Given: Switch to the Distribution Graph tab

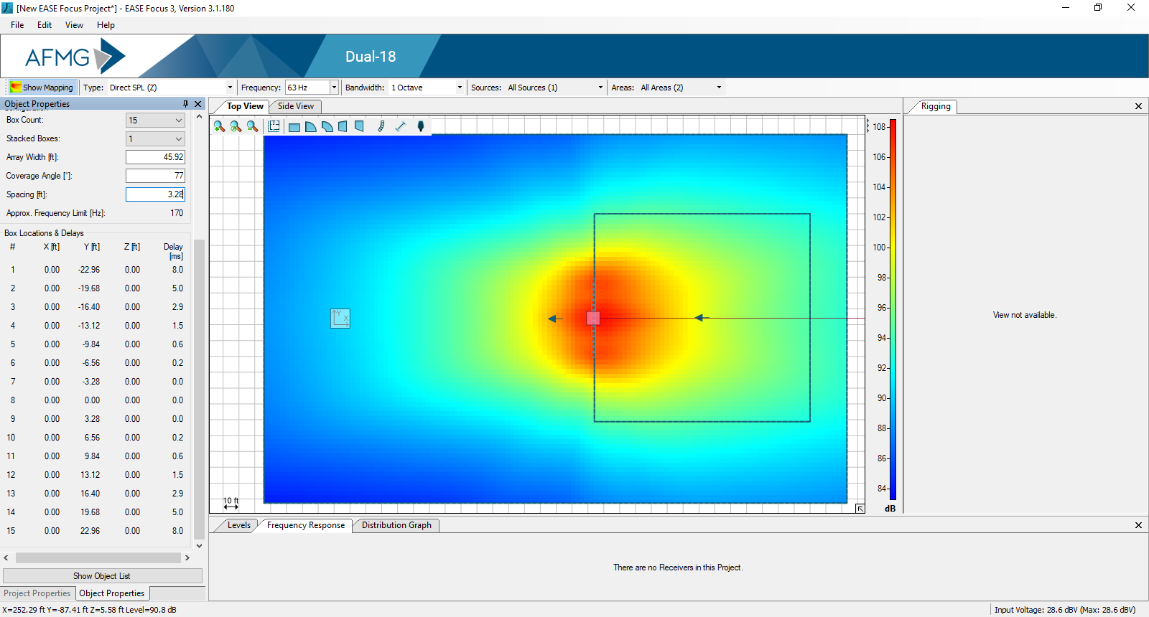Looking at the screenshot, I should (x=396, y=525).
